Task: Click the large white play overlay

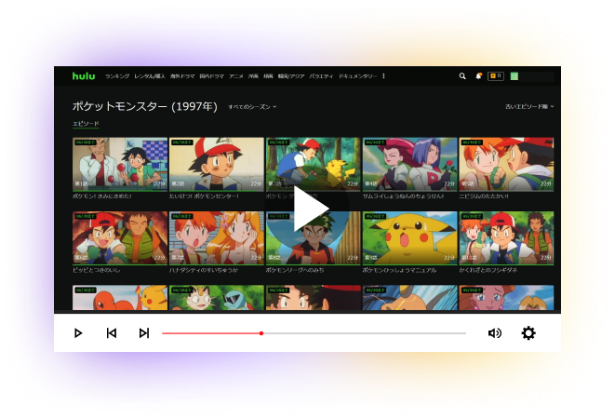Action: coord(311,209)
